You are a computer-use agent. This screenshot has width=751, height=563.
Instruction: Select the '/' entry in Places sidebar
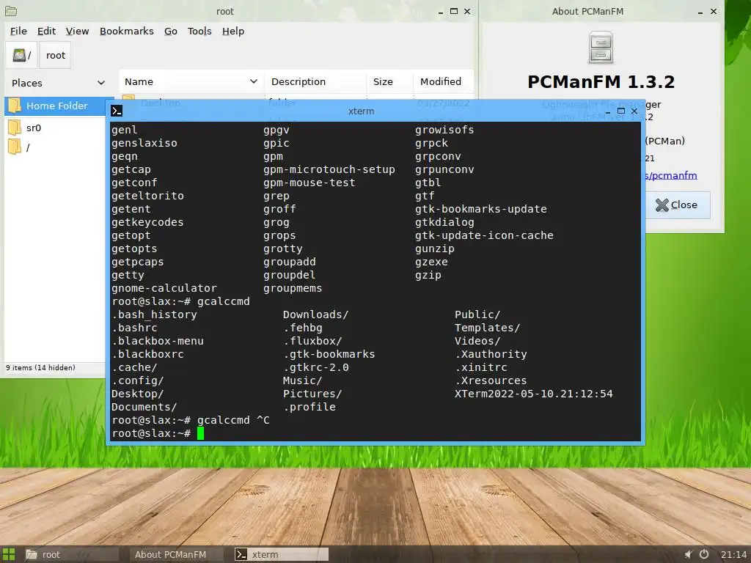tap(28, 147)
